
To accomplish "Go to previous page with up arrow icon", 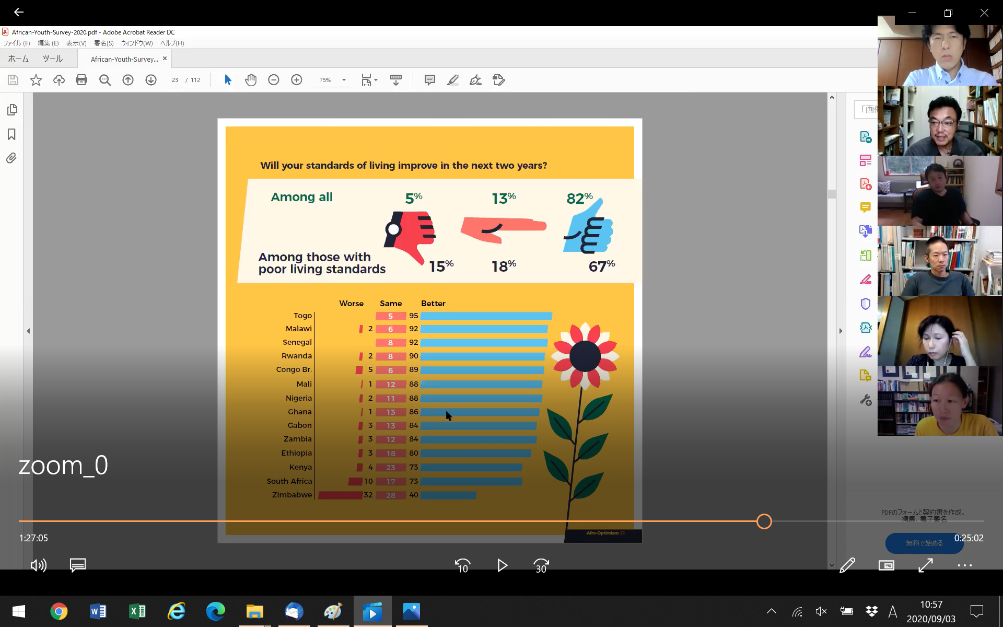I will [128, 80].
